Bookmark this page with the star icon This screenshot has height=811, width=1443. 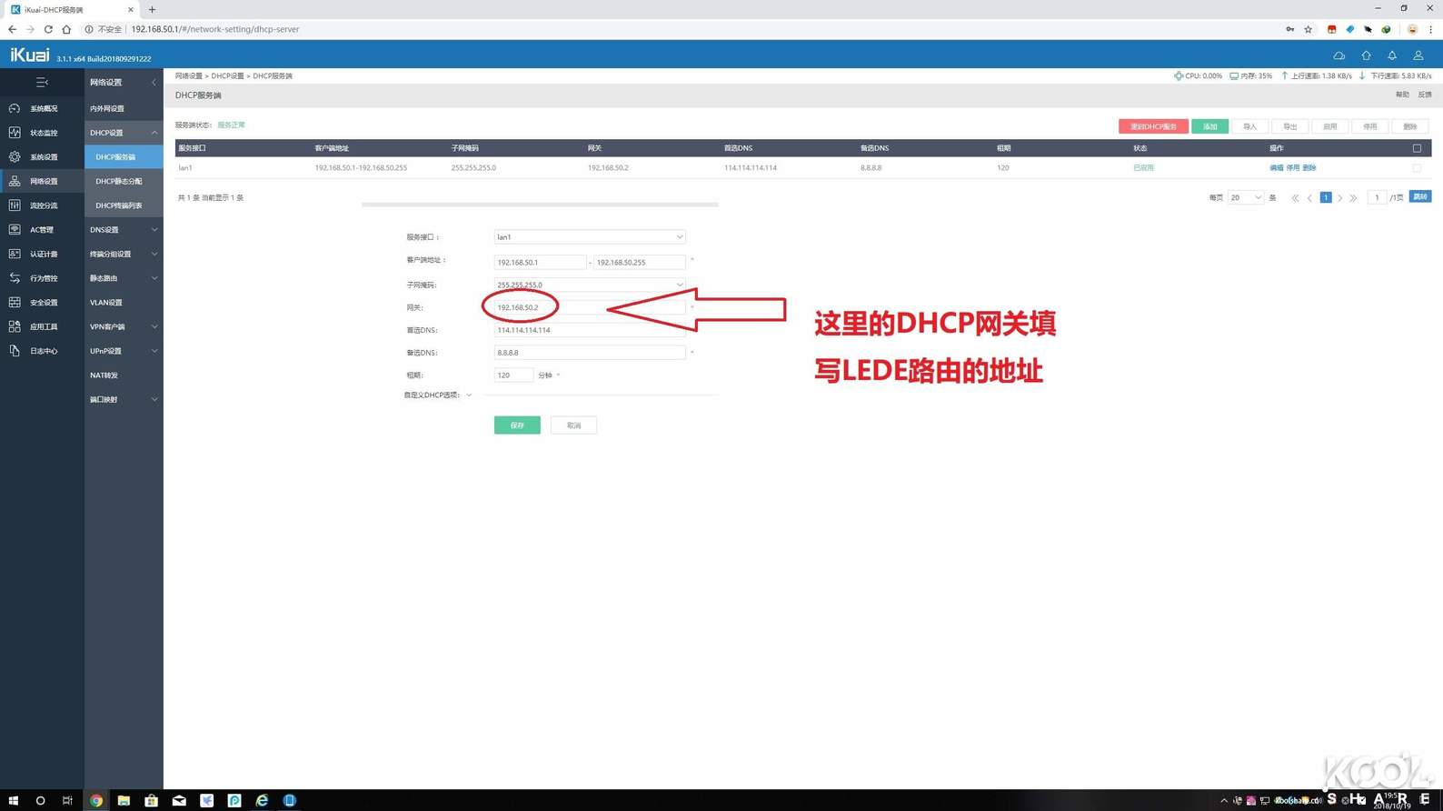point(1309,29)
